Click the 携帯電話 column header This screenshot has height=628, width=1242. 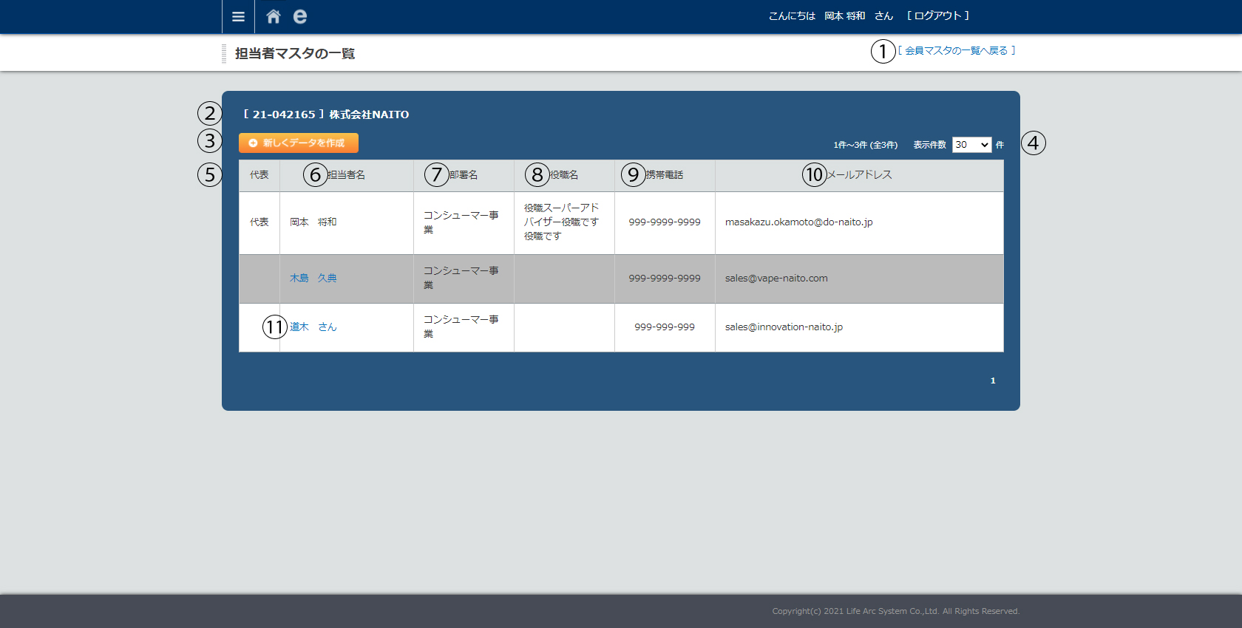664,175
